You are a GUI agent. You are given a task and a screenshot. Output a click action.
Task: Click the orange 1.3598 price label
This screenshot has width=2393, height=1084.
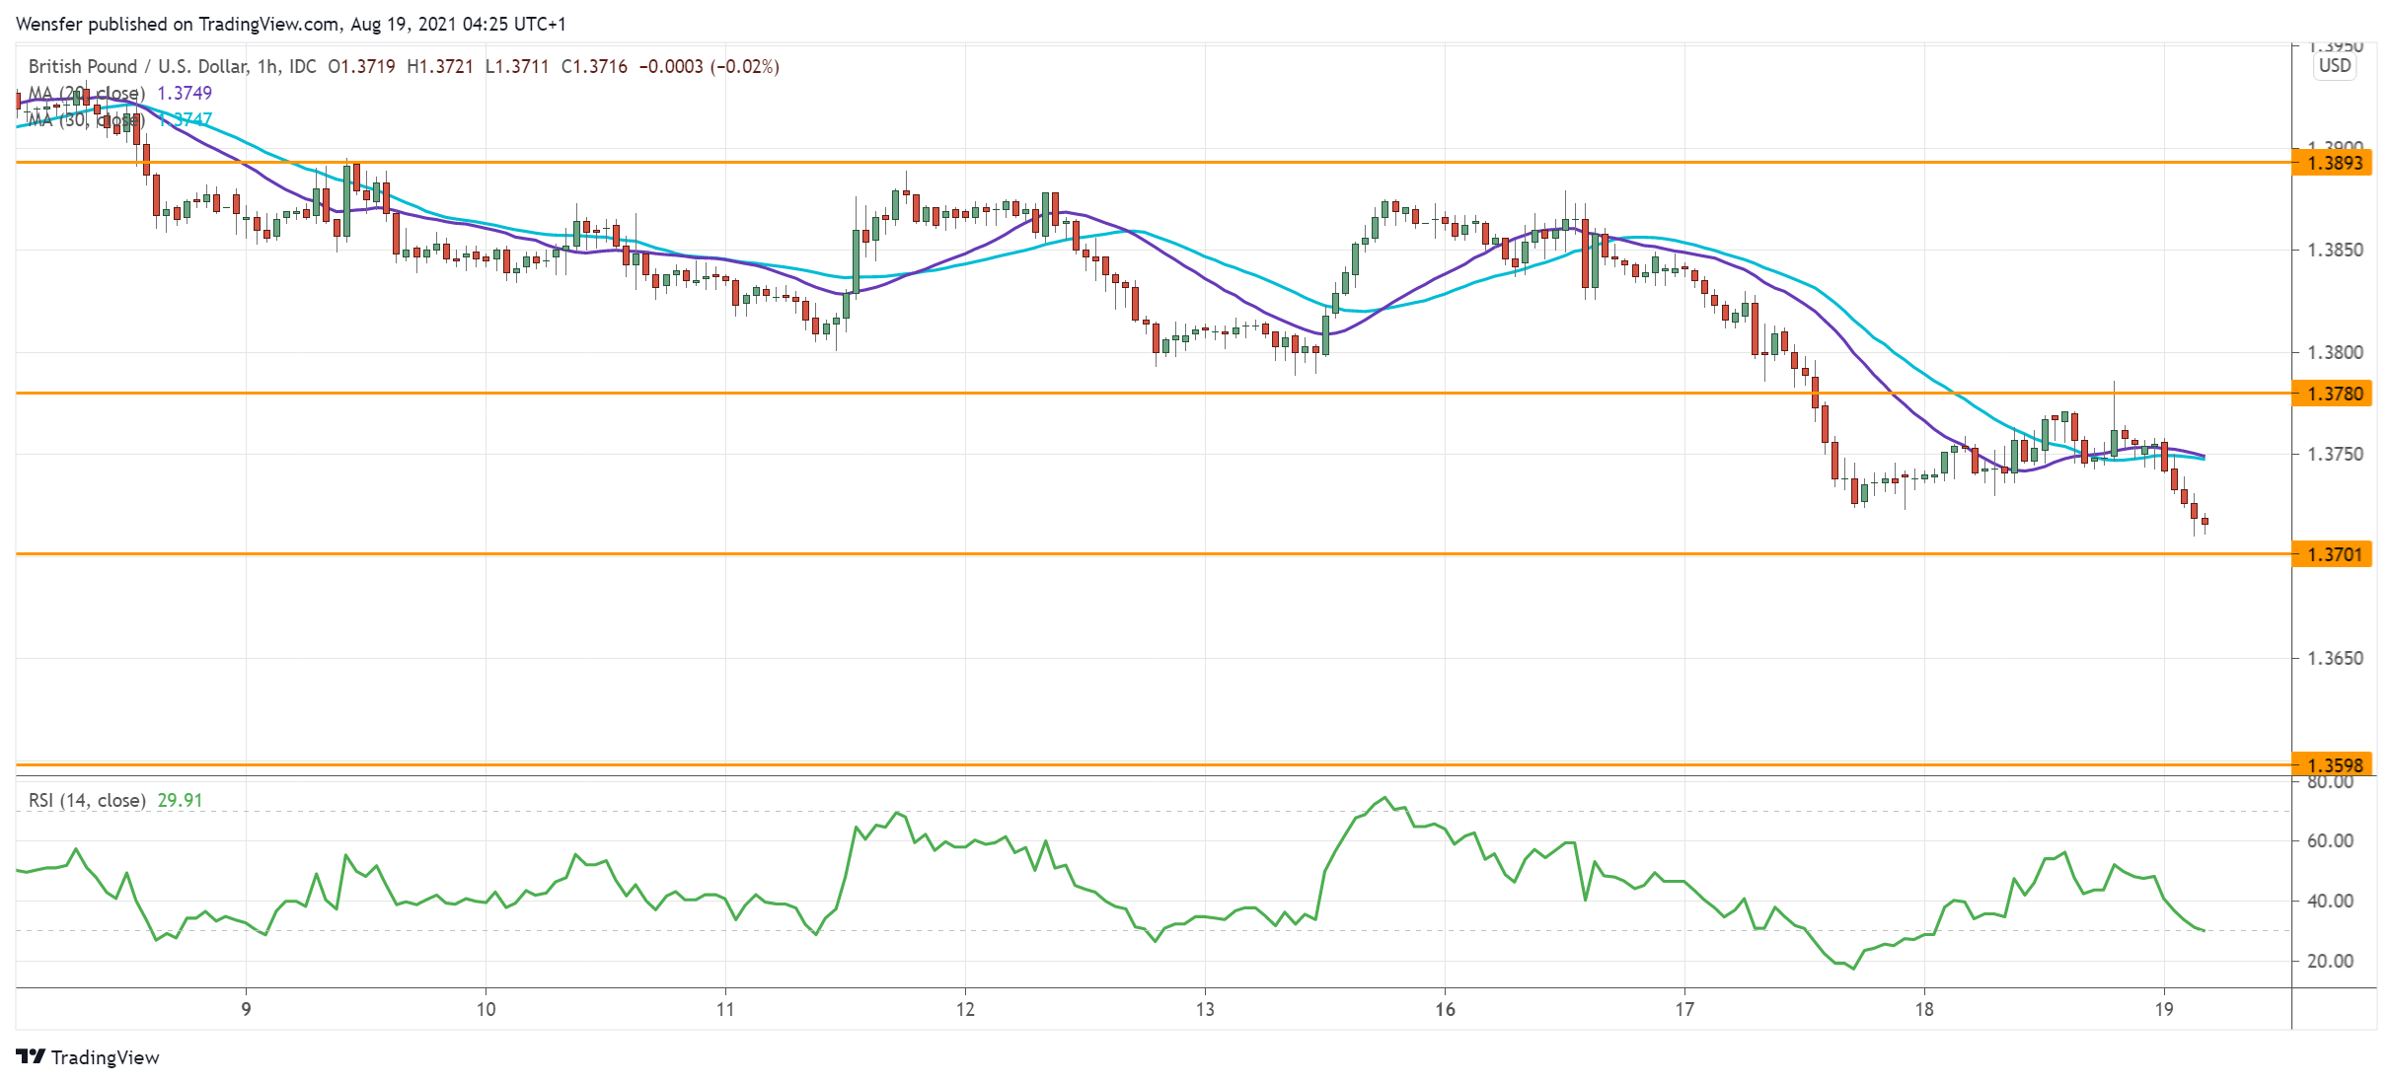pyautogui.click(x=2335, y=764)
